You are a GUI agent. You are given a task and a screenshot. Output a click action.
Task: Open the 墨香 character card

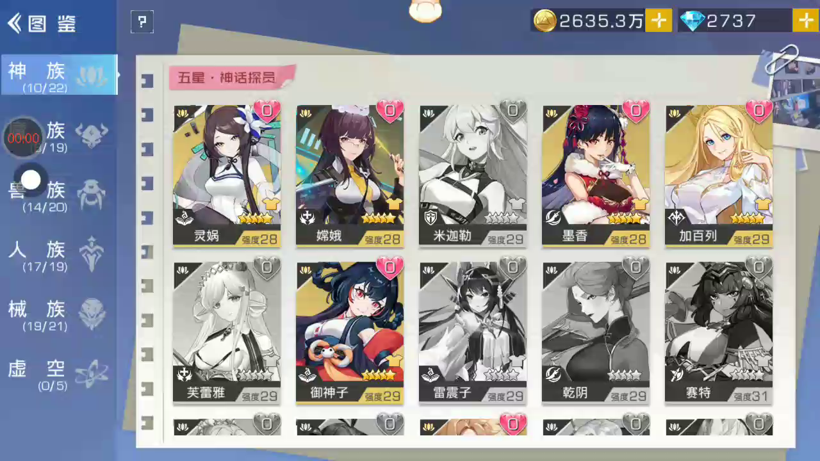pyautogui.click(x=596, y=176)
